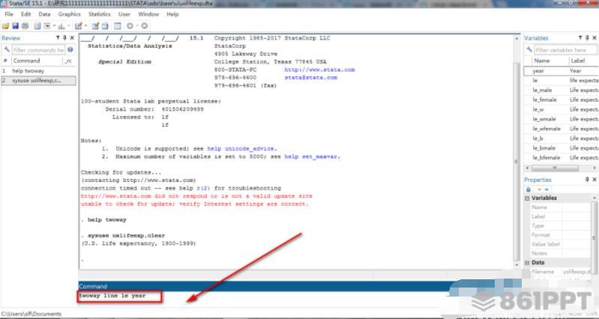Close the Variables panel
The image size is (599, 319).
(595, 37)
